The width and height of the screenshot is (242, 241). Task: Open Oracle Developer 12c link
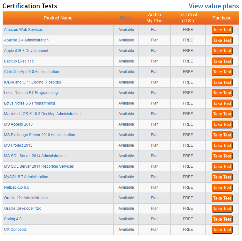pyautogui.click(x=22, y=208)
